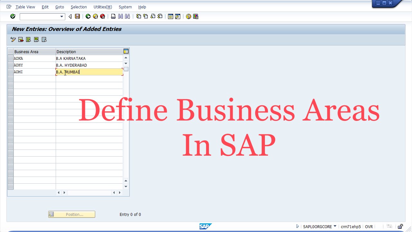Image resolution: width=412 pixels, height=232 pixels.
Task: Click the SAP logo in status bar
Action: point(205,227)
